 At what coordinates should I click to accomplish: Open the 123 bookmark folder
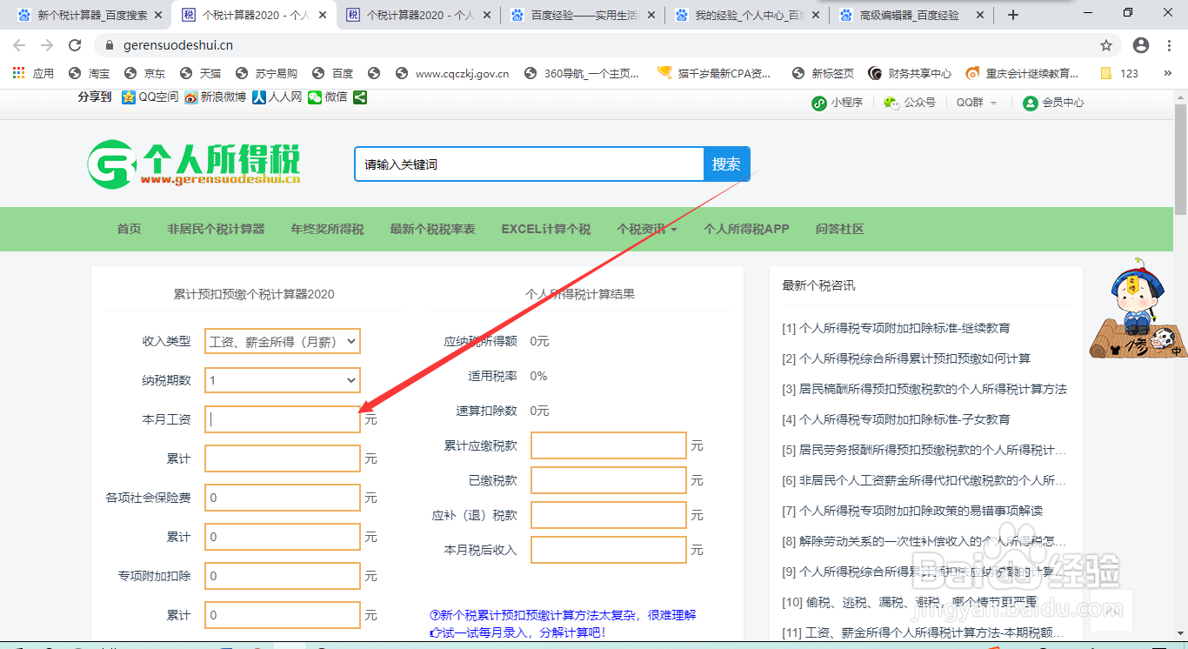click(x=1119, y=73)
